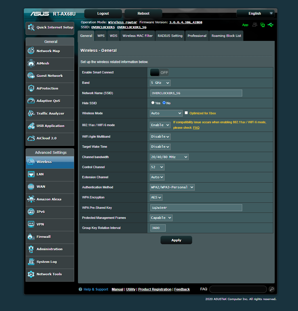The height and width of the screenshot is (311, 298).
Task: Click the Help & Support question icon
Action: pos(80,289)
